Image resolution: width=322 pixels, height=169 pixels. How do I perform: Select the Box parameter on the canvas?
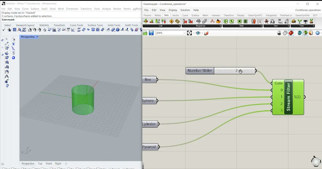(149, 79)
